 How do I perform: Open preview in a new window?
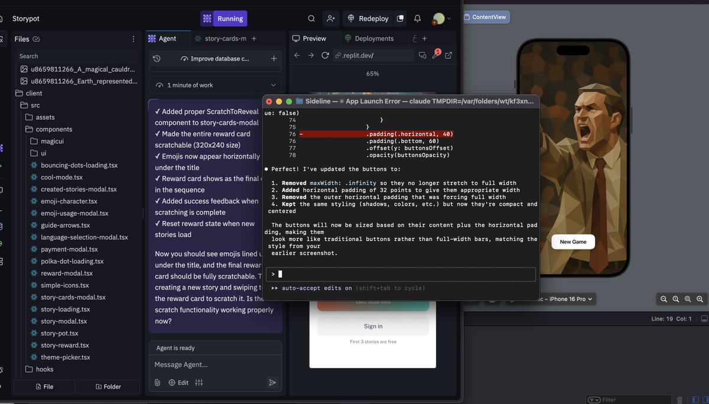[x=449, y=56]
